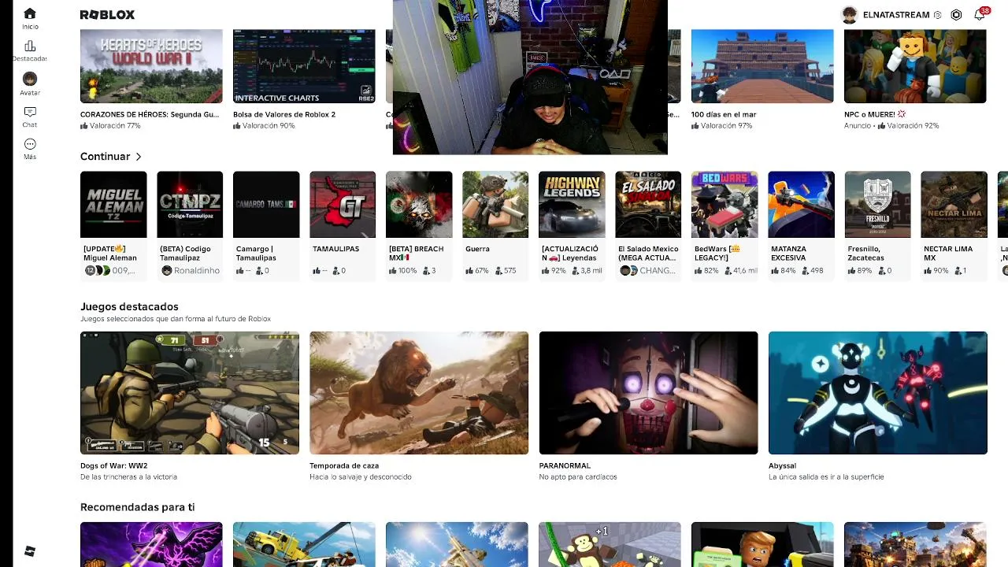Click 'No apto para cardíacos' subtitle
Viewport: 1008px width, 567px height.
[x=578, y=476]
